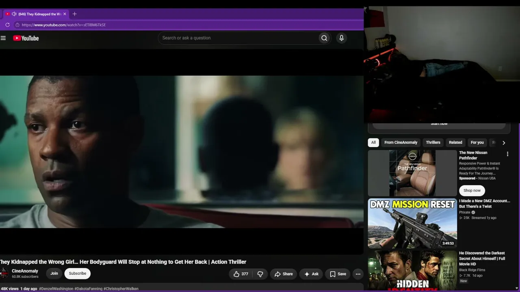Click the #ChristopherWalken hashtag
Image resolution: width=520 pixels, height=292 pixels.
click(x=121, y=289)
